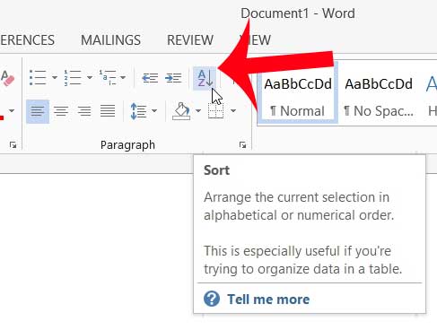437x330 pixels.
Task: Click the Tell me more link
Action: (268, 300)
